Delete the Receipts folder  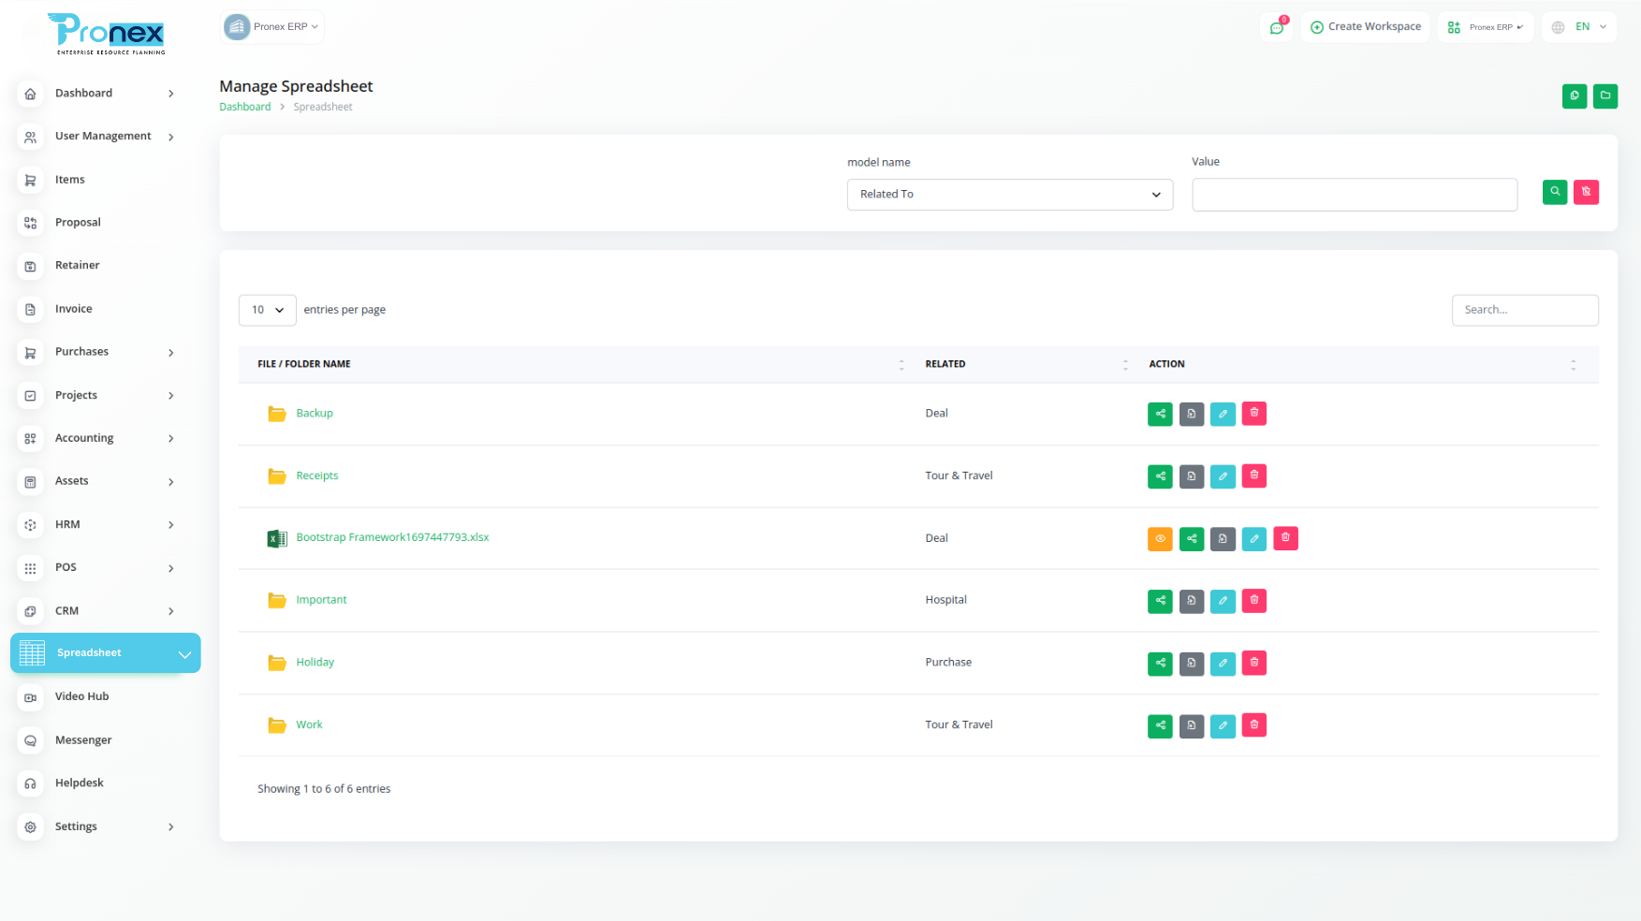pos(1254,475)
